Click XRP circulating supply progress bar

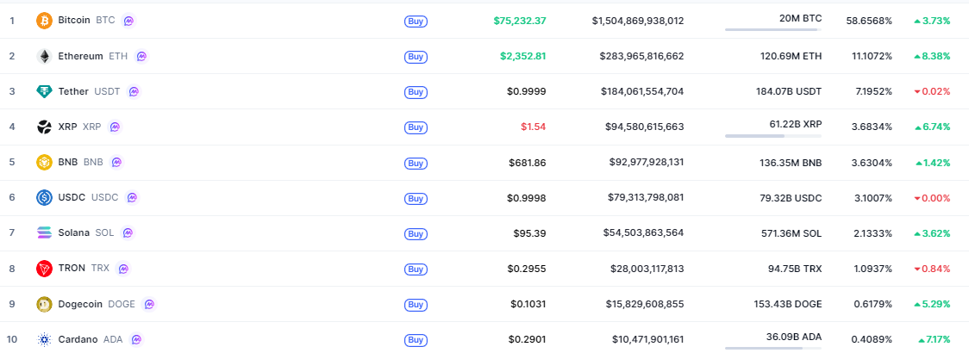click(772, 135)
